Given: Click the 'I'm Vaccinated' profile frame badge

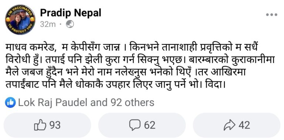Looking at the screenshot, I should coord(20,20).
